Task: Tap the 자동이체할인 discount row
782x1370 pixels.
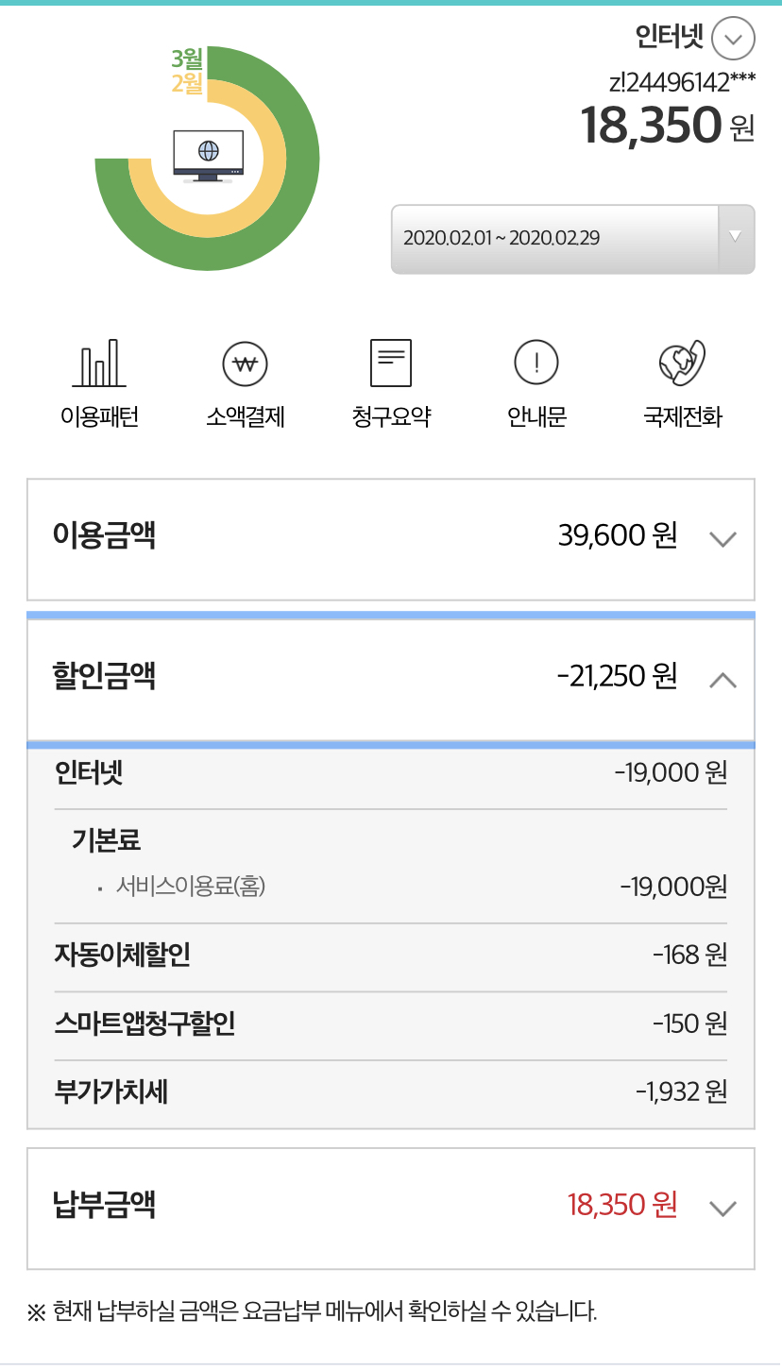Action: [391, 956]
